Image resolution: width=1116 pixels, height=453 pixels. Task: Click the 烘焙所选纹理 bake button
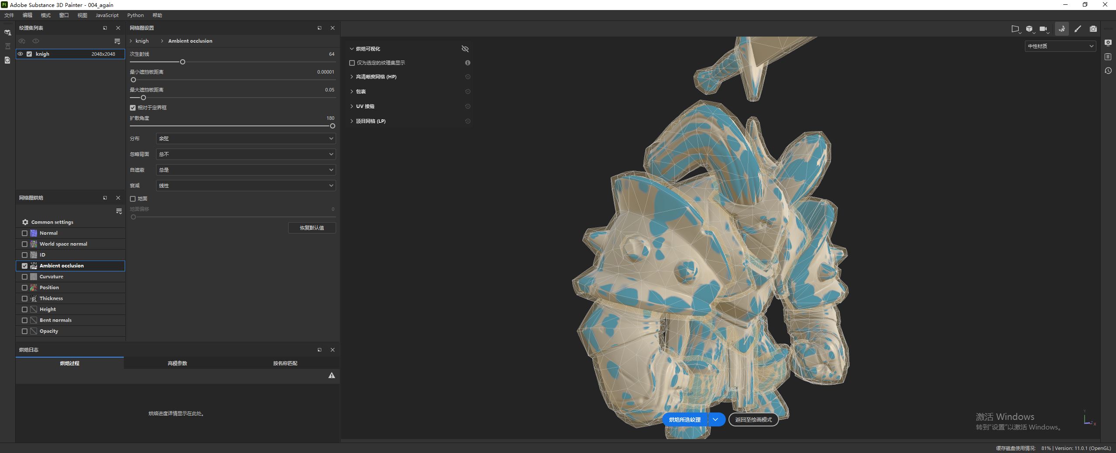[685, 420]
